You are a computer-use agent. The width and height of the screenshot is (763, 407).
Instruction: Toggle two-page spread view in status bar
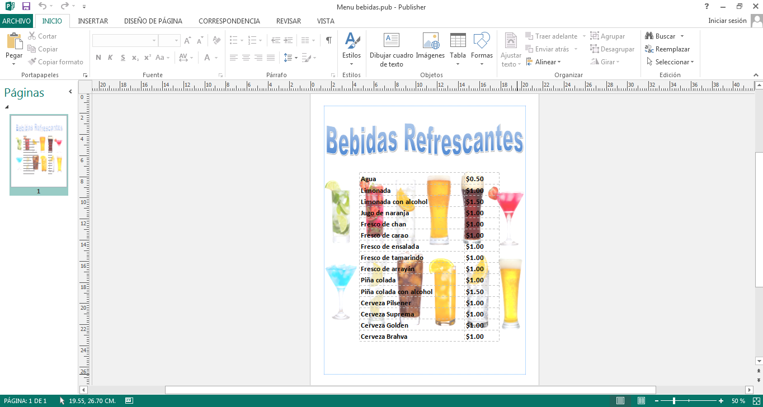point(642,401)
